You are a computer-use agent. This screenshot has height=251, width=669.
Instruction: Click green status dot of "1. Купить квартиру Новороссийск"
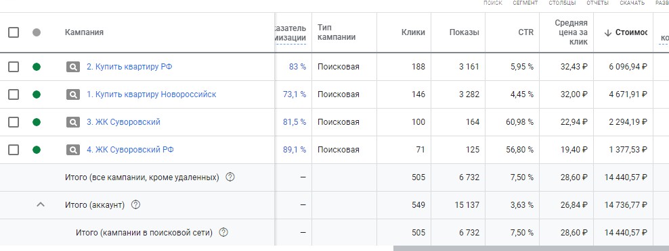point(37,94)
